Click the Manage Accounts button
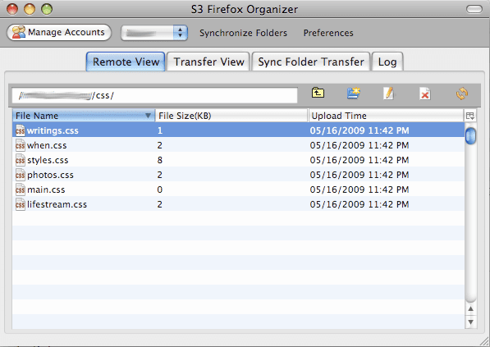 (x=59, y=33)
